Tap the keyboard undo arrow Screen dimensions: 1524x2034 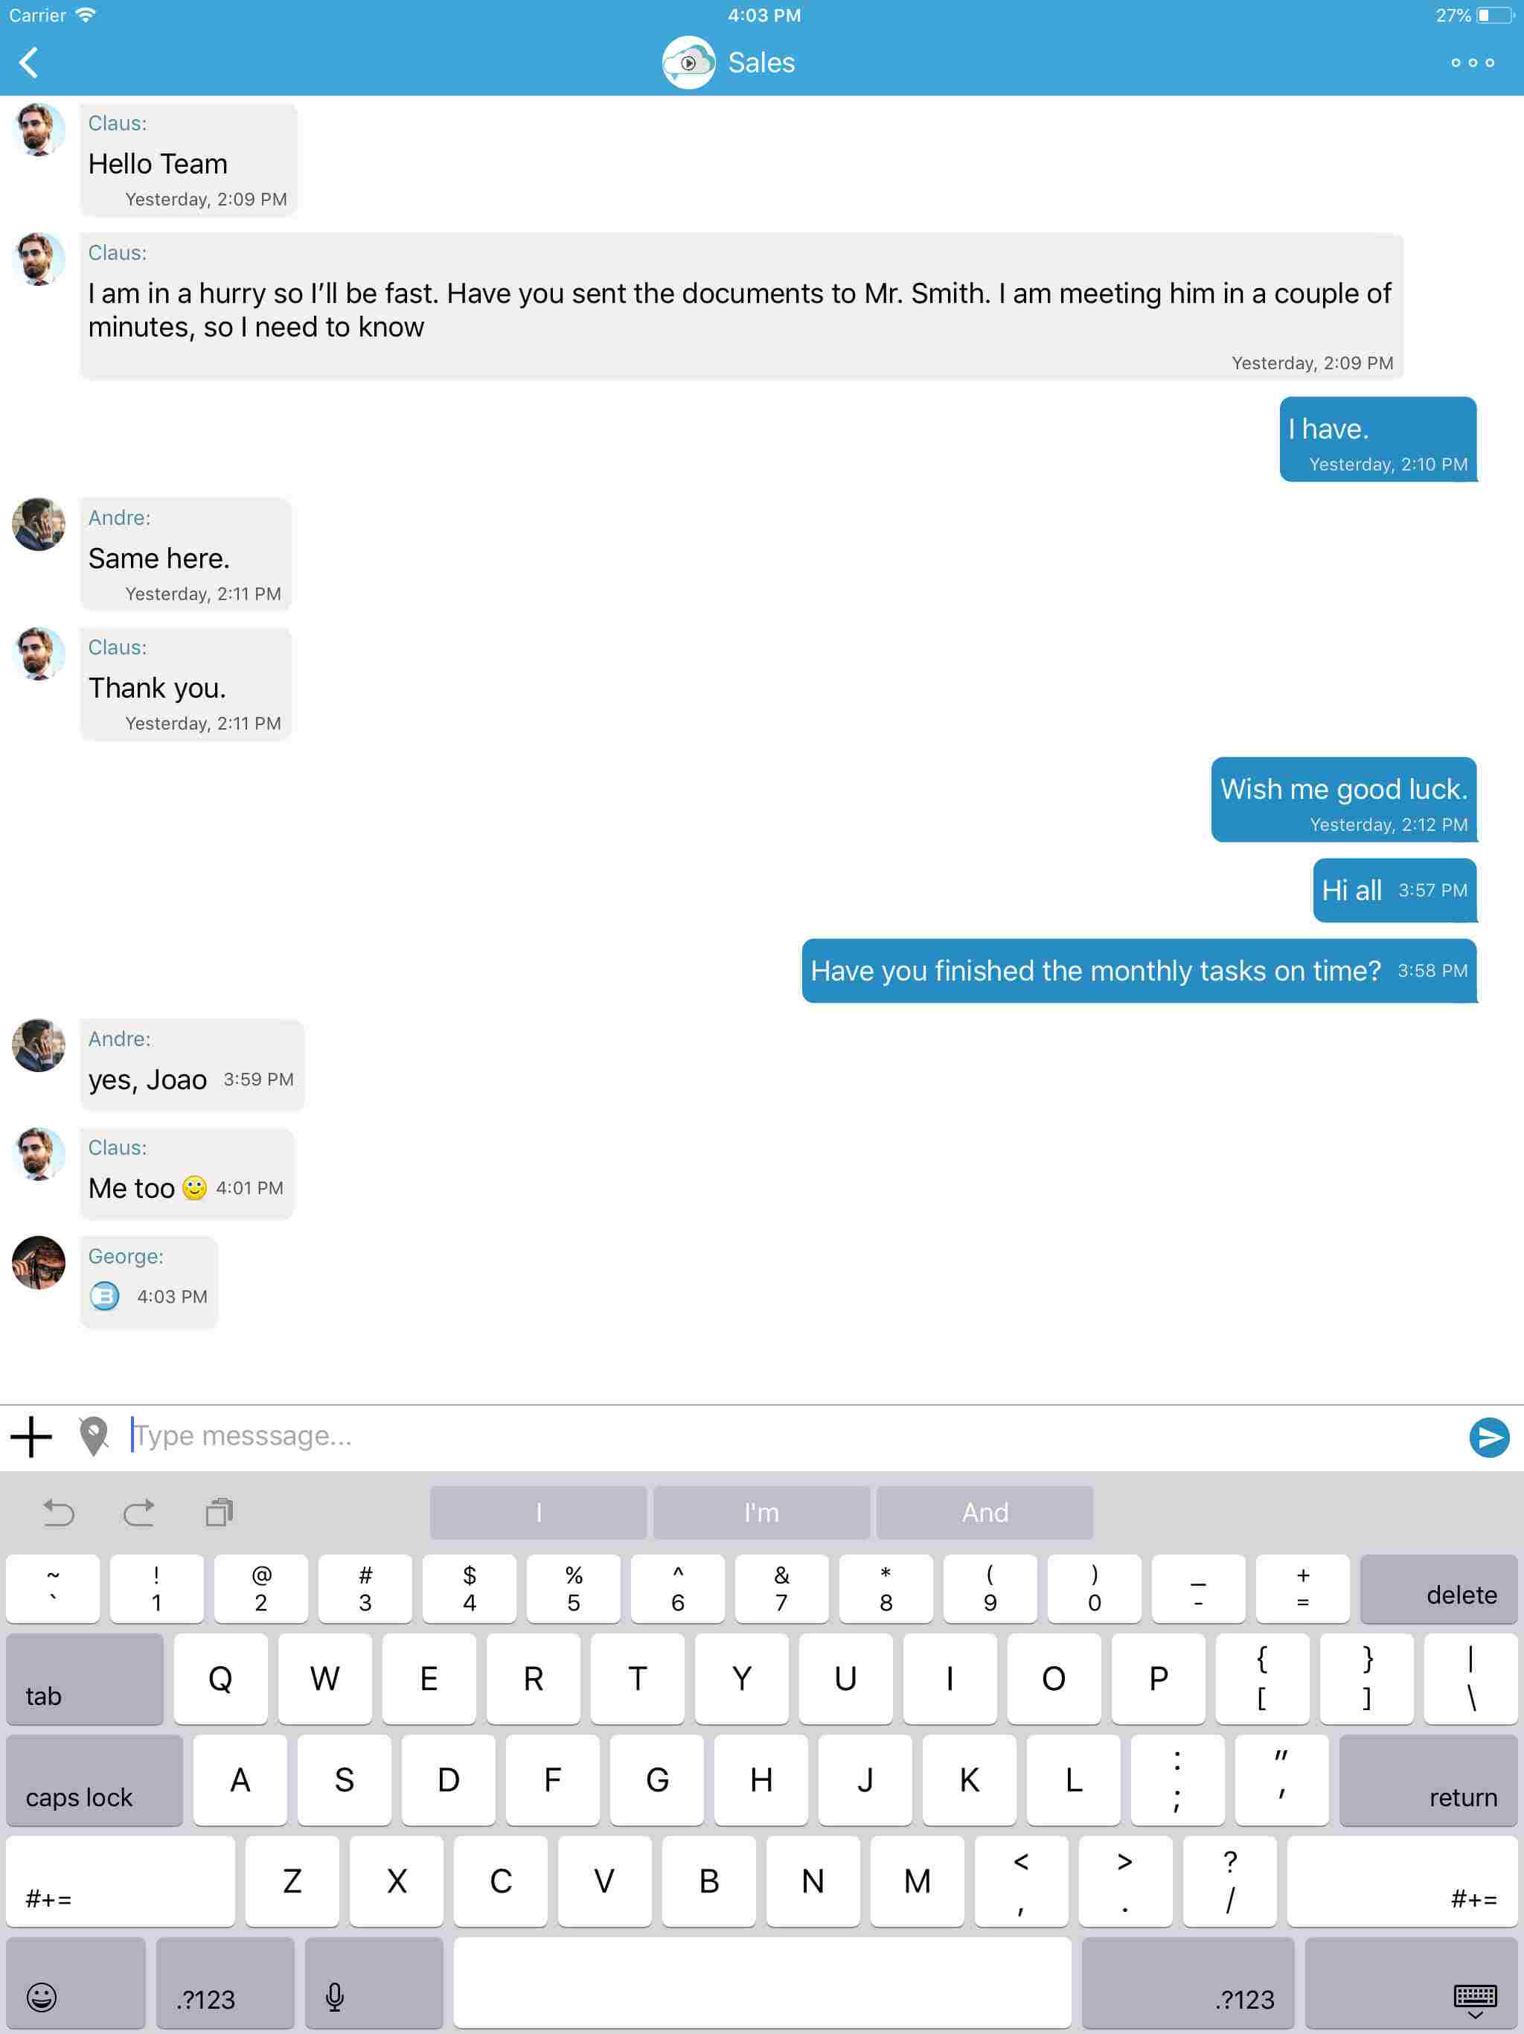tap(59, 1513)
